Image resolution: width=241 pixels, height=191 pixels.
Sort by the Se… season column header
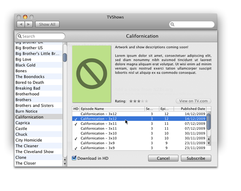[152, 109]
